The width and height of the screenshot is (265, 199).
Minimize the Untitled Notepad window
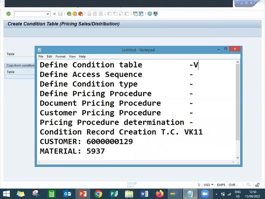(x=219, y=49)
